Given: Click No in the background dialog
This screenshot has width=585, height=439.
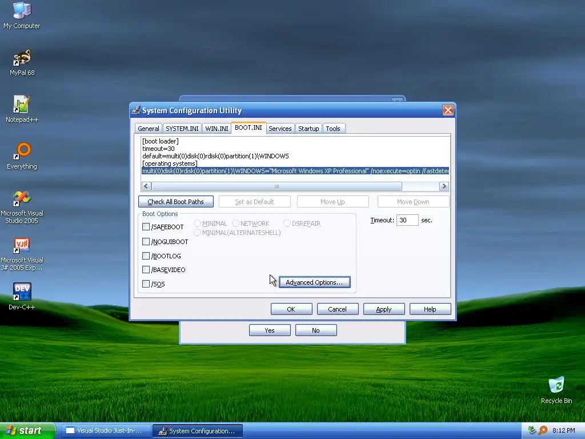Looking at the screenshot, I should pos(316,330).
